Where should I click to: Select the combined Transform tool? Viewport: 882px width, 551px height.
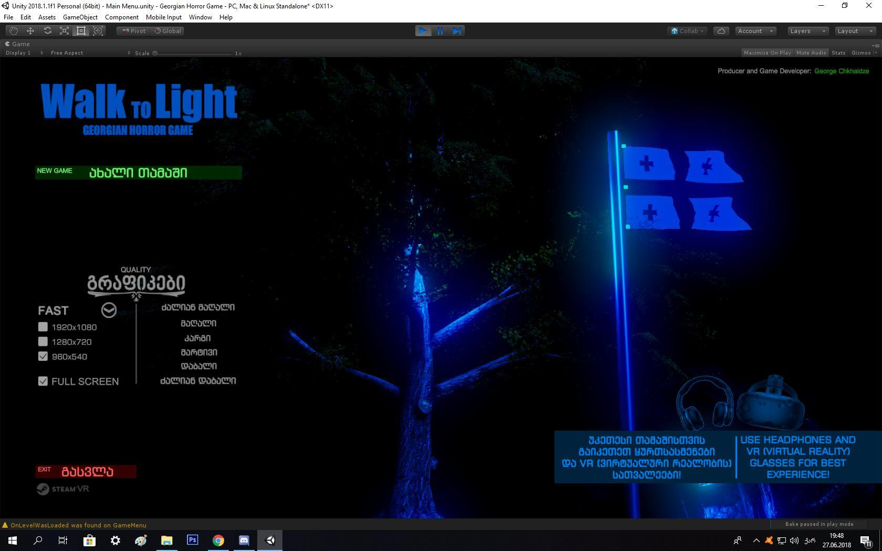(98, 31)
